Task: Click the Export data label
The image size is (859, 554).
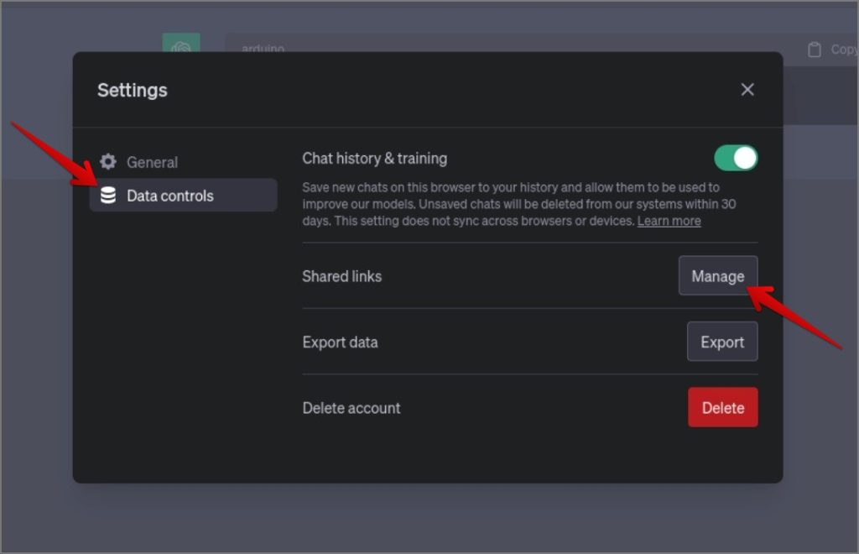Action: click(340, 342)
